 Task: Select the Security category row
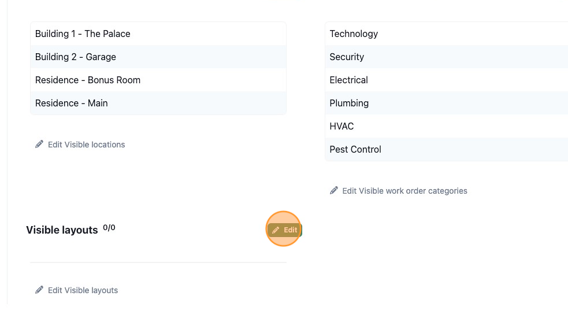(x=447, y=57)
